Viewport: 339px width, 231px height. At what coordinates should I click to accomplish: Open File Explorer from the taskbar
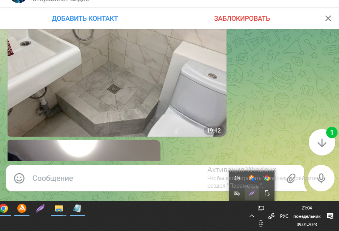pyautogui.click(x=59, y=209)
